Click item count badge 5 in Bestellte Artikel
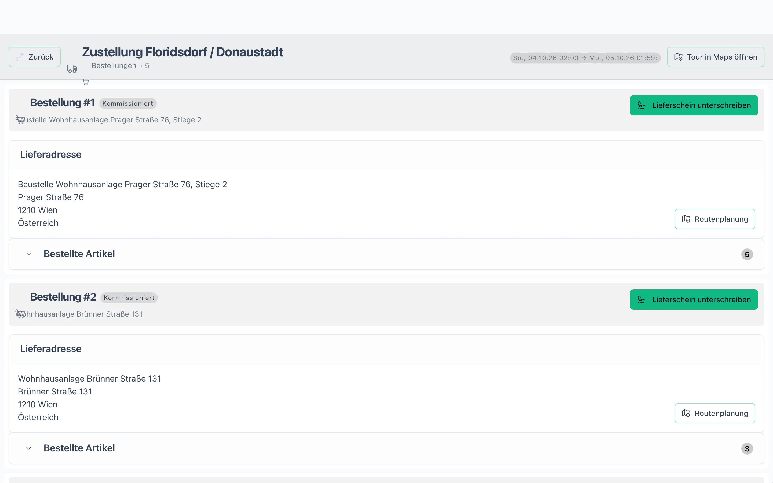773x483 pixels. [x=747, y=254]
